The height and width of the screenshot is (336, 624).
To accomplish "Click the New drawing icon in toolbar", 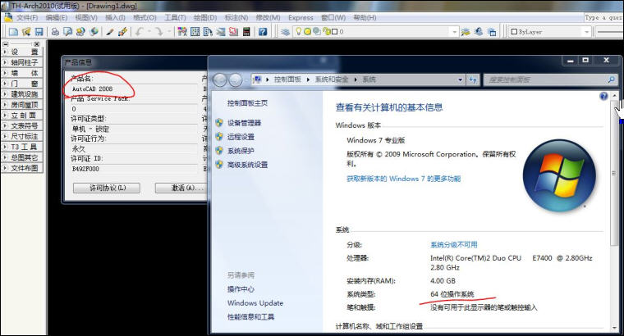I will (13, 32).
